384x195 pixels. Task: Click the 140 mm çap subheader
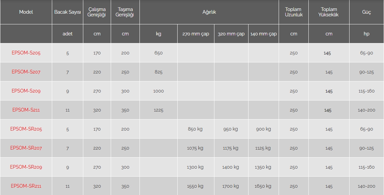click(x=263, y=34)
